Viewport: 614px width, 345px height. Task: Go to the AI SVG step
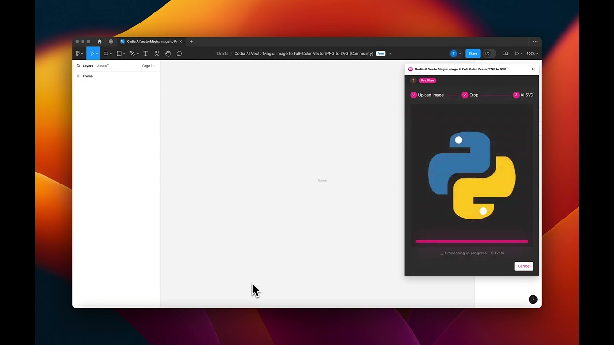tap(523, 95)
